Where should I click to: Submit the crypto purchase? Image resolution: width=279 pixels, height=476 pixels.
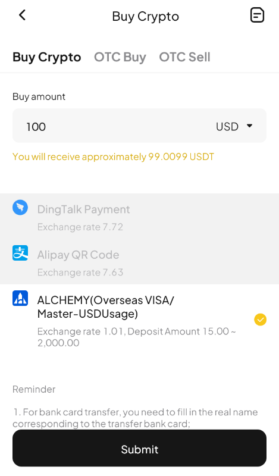139,448
